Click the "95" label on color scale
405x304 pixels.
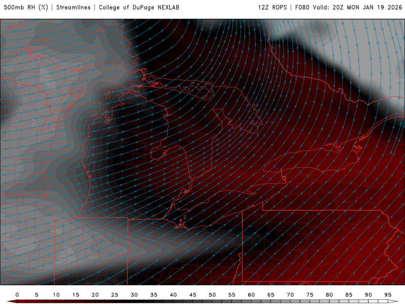388,295
